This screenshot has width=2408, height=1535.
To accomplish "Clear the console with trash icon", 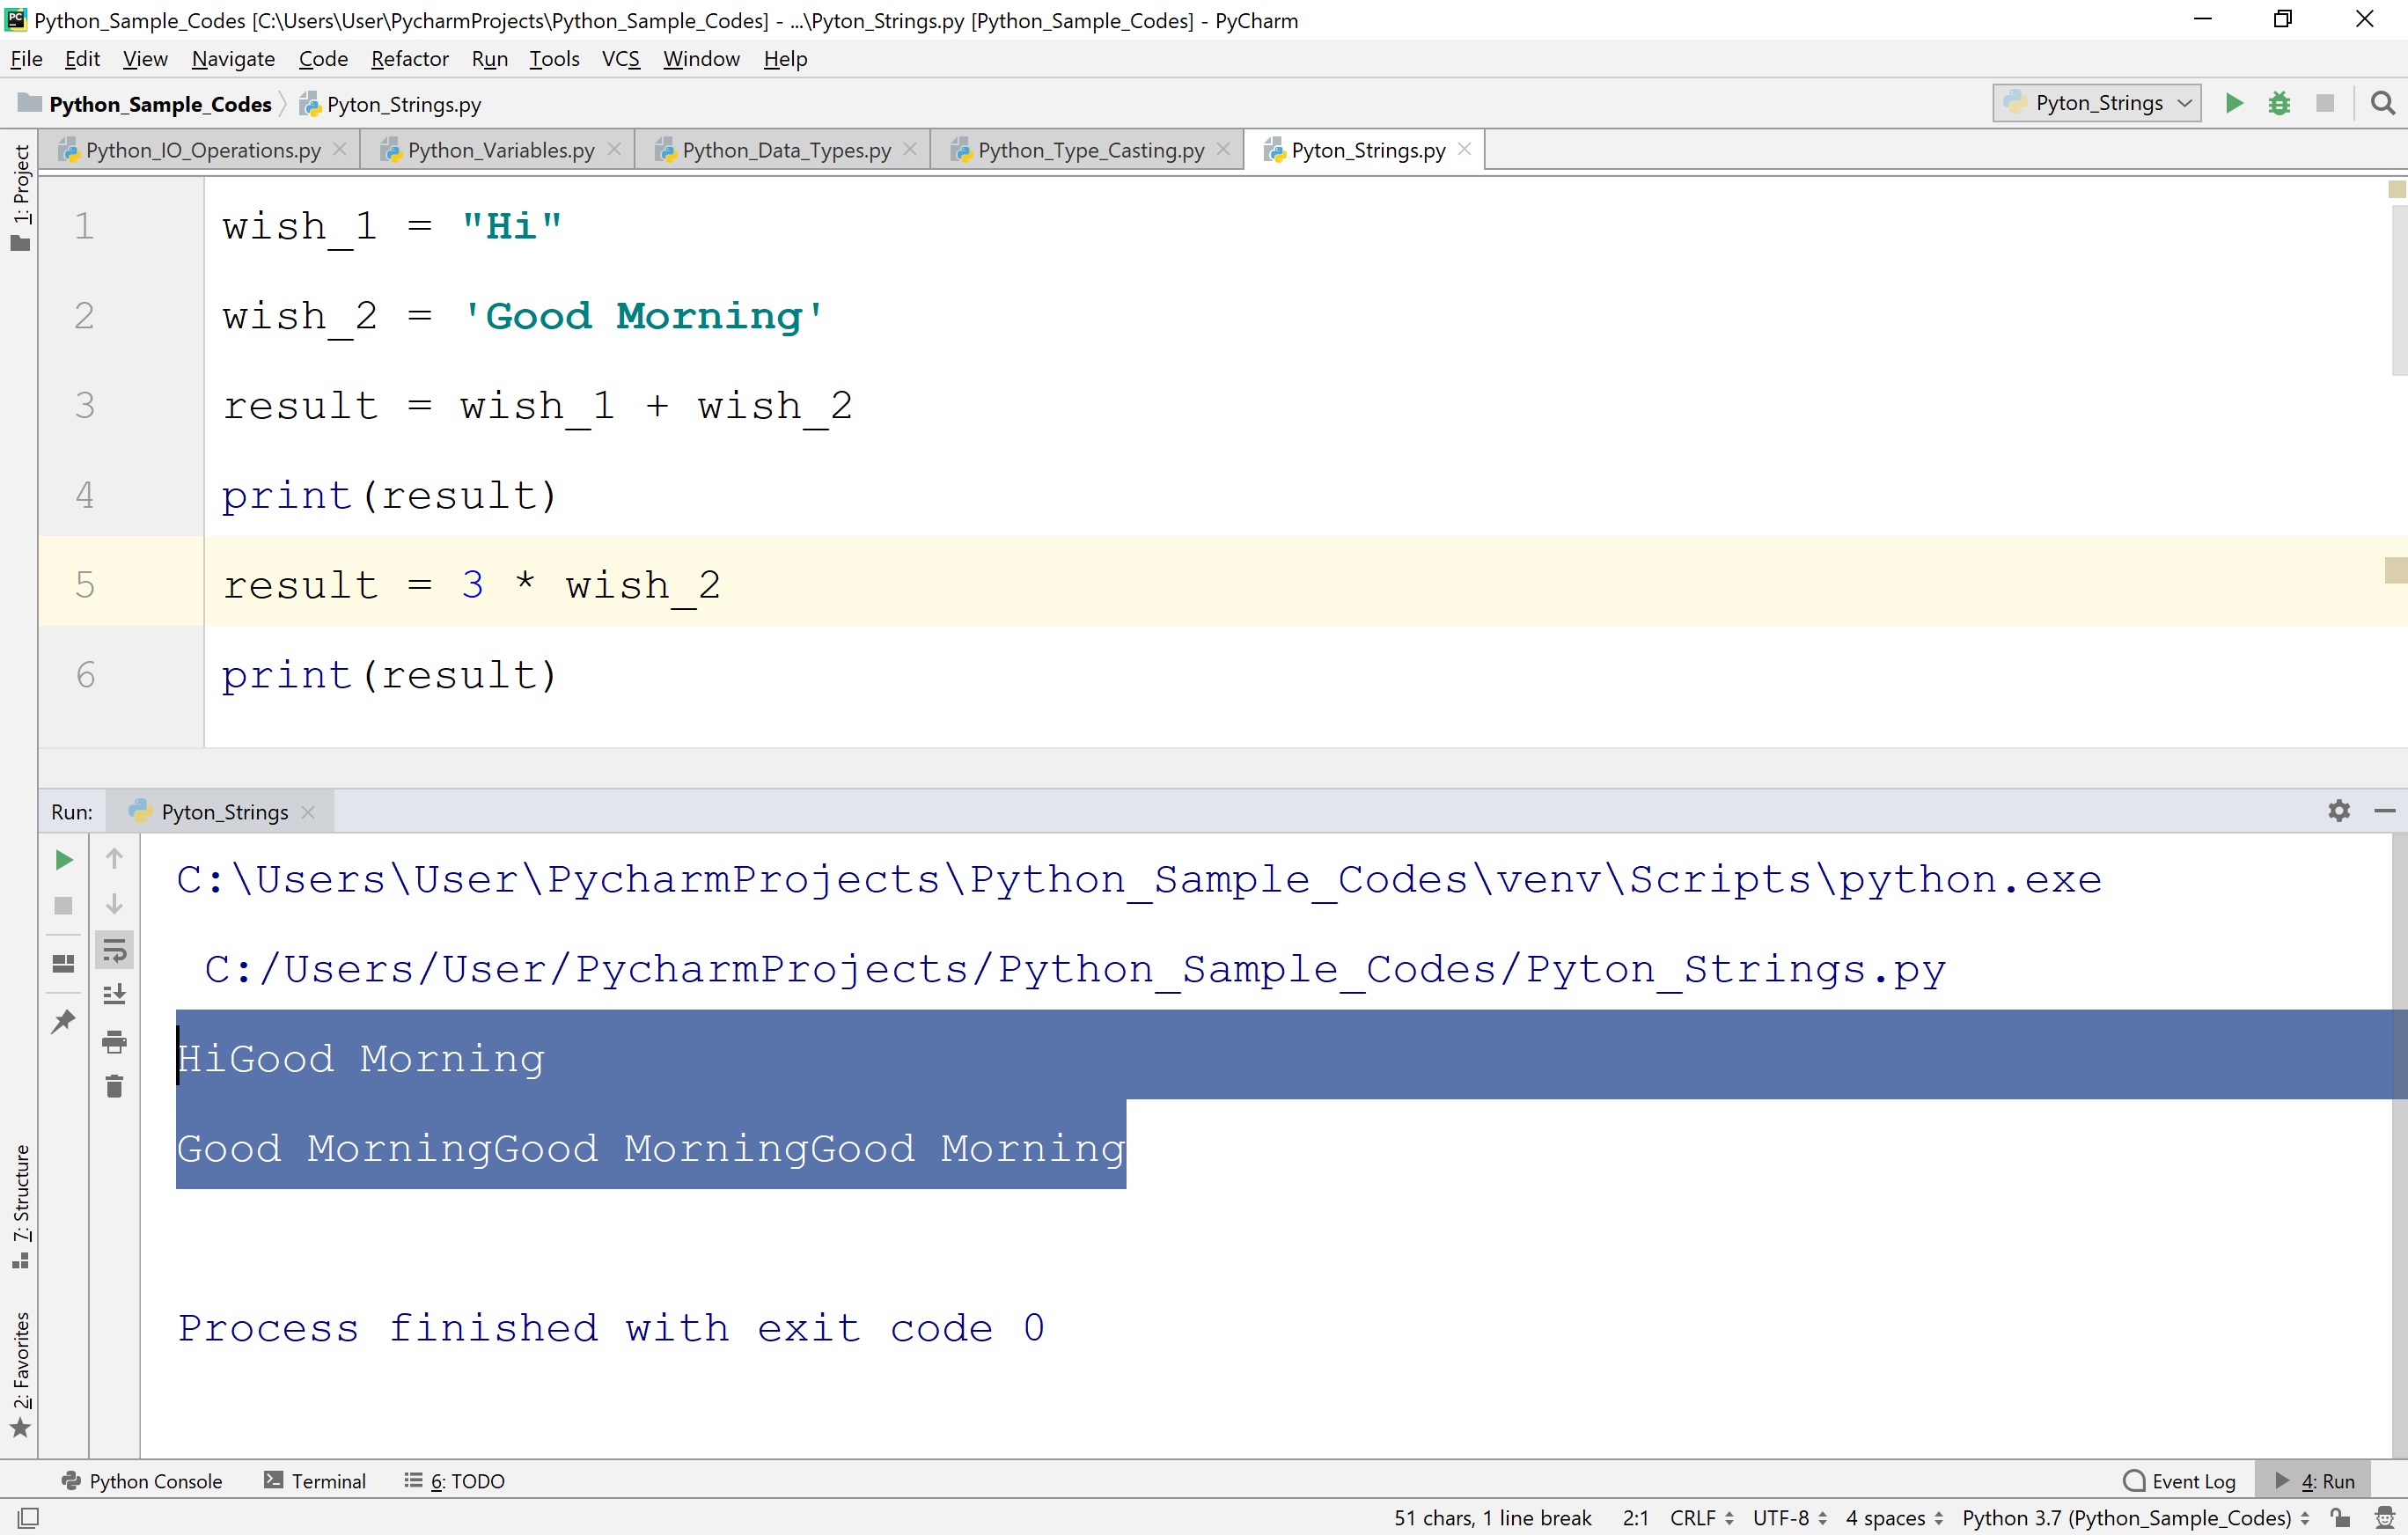I will tap(114, 1087).
